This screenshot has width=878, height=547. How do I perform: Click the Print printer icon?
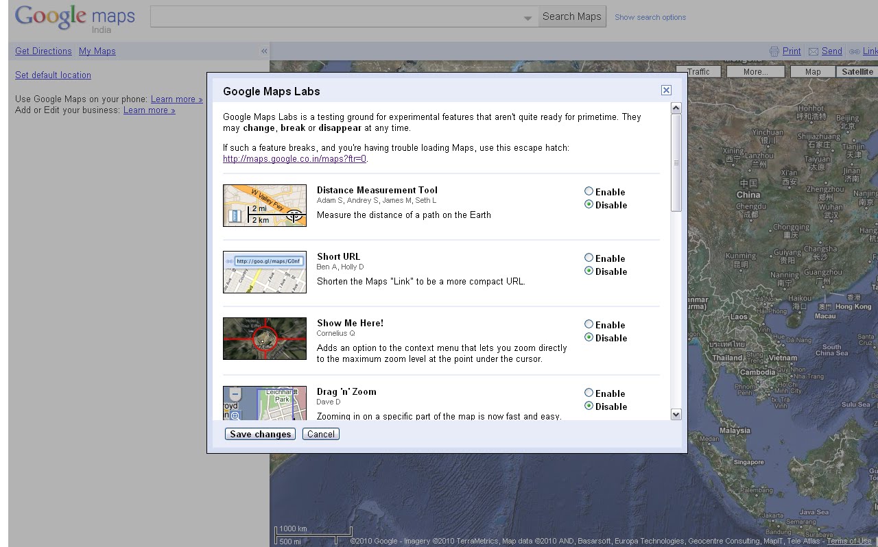tap(776, 51)
